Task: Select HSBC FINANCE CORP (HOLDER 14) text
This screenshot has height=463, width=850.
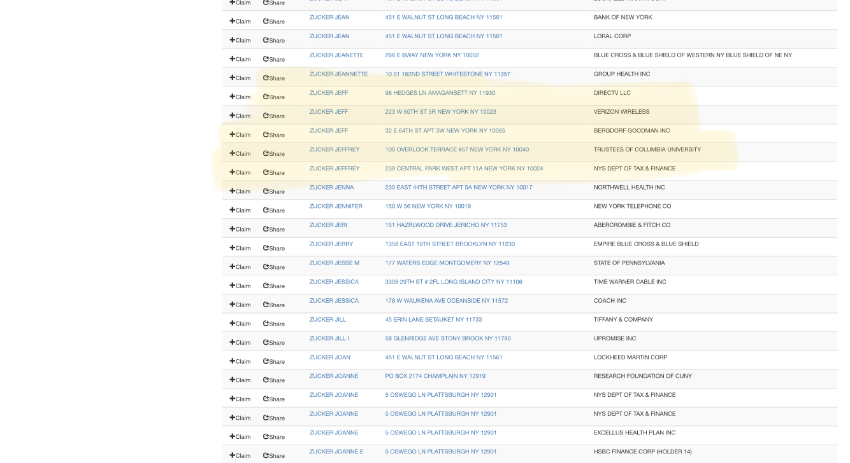Action: click(642, 452)
